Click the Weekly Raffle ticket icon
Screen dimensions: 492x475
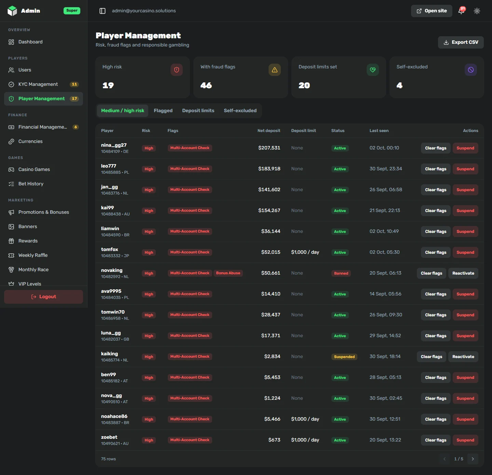[x=11, y=255]
